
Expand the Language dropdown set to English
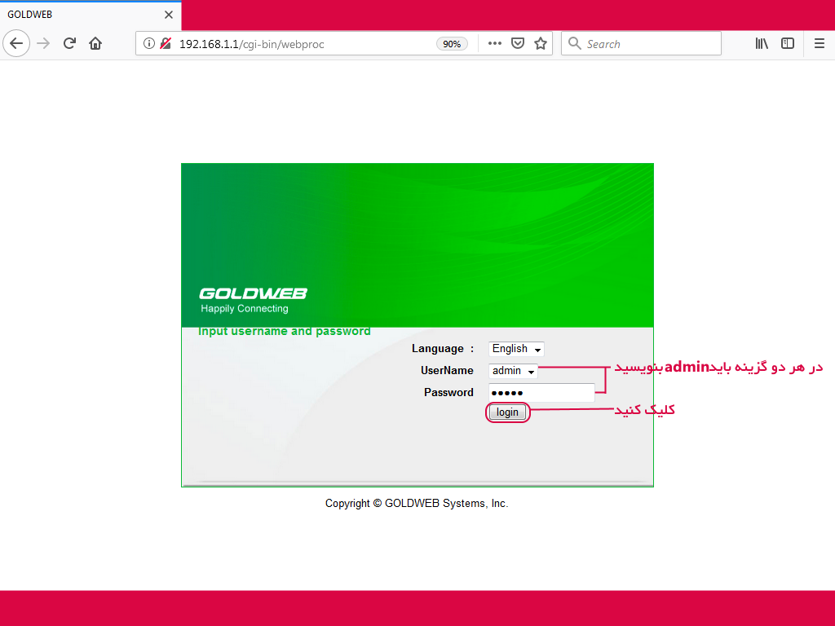pos(516,349)
